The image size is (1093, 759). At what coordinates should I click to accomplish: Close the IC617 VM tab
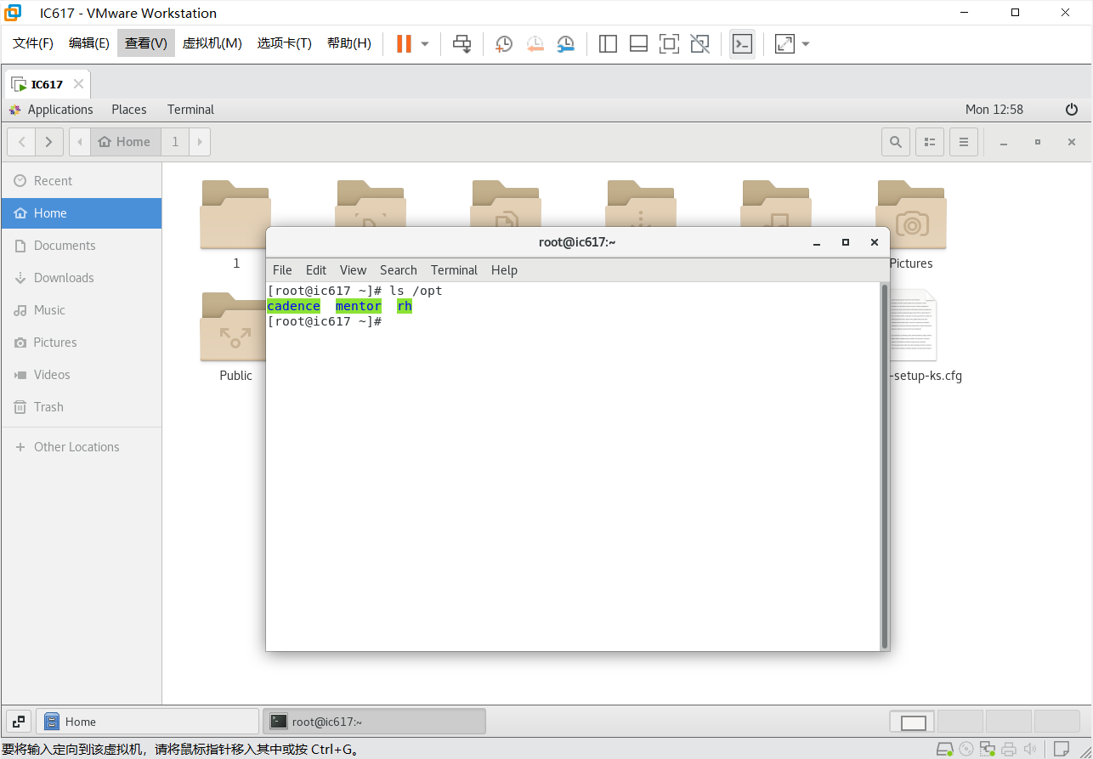point(78,84)
